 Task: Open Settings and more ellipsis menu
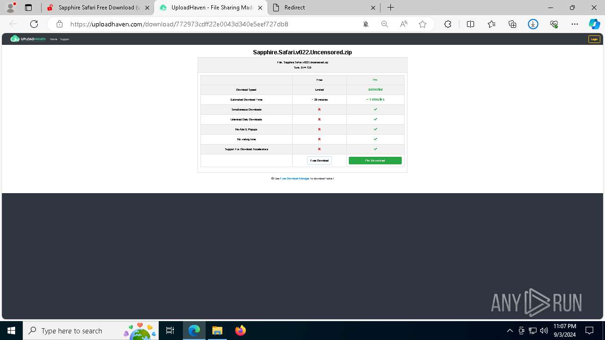(575, 24)
